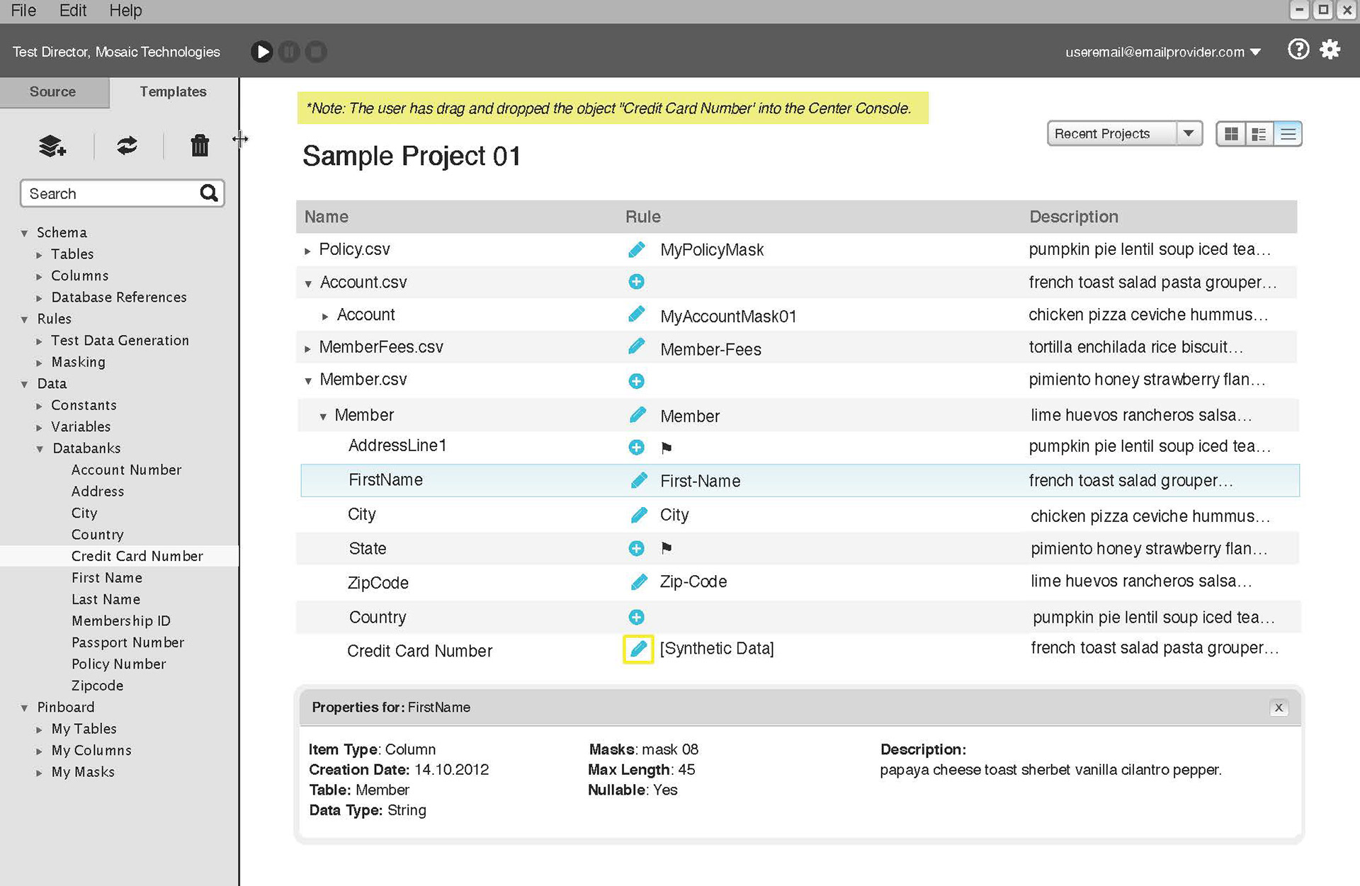Image resolution: width=1360 pixels, height=886 pixels.
Task: Expand the Masking tree node
Action: 40,363
